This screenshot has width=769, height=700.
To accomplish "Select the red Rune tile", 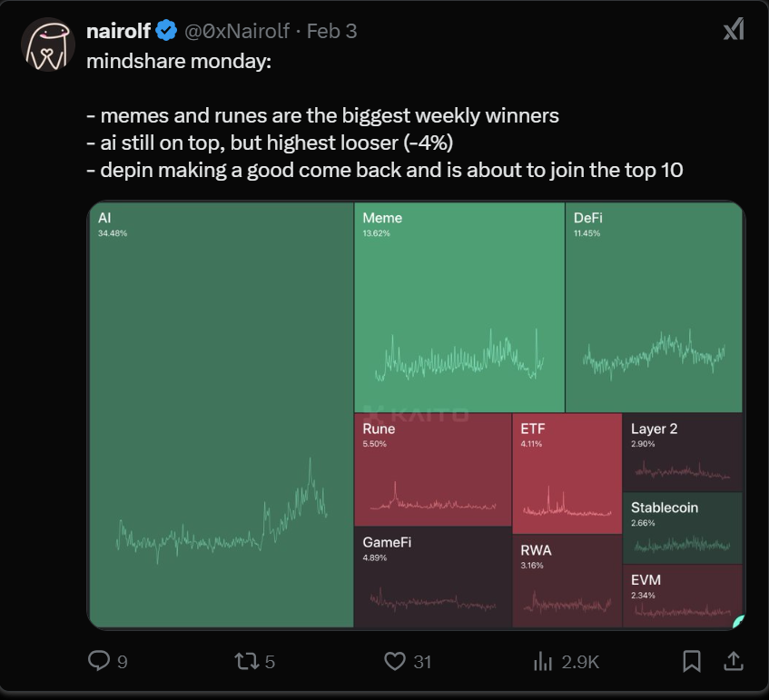I will (432, 468).
